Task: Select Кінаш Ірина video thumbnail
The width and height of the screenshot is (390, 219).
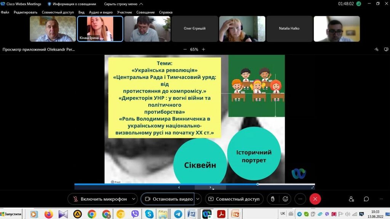Action: point(100,29)
